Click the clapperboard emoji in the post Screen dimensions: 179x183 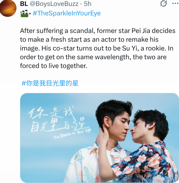point(25,13)
